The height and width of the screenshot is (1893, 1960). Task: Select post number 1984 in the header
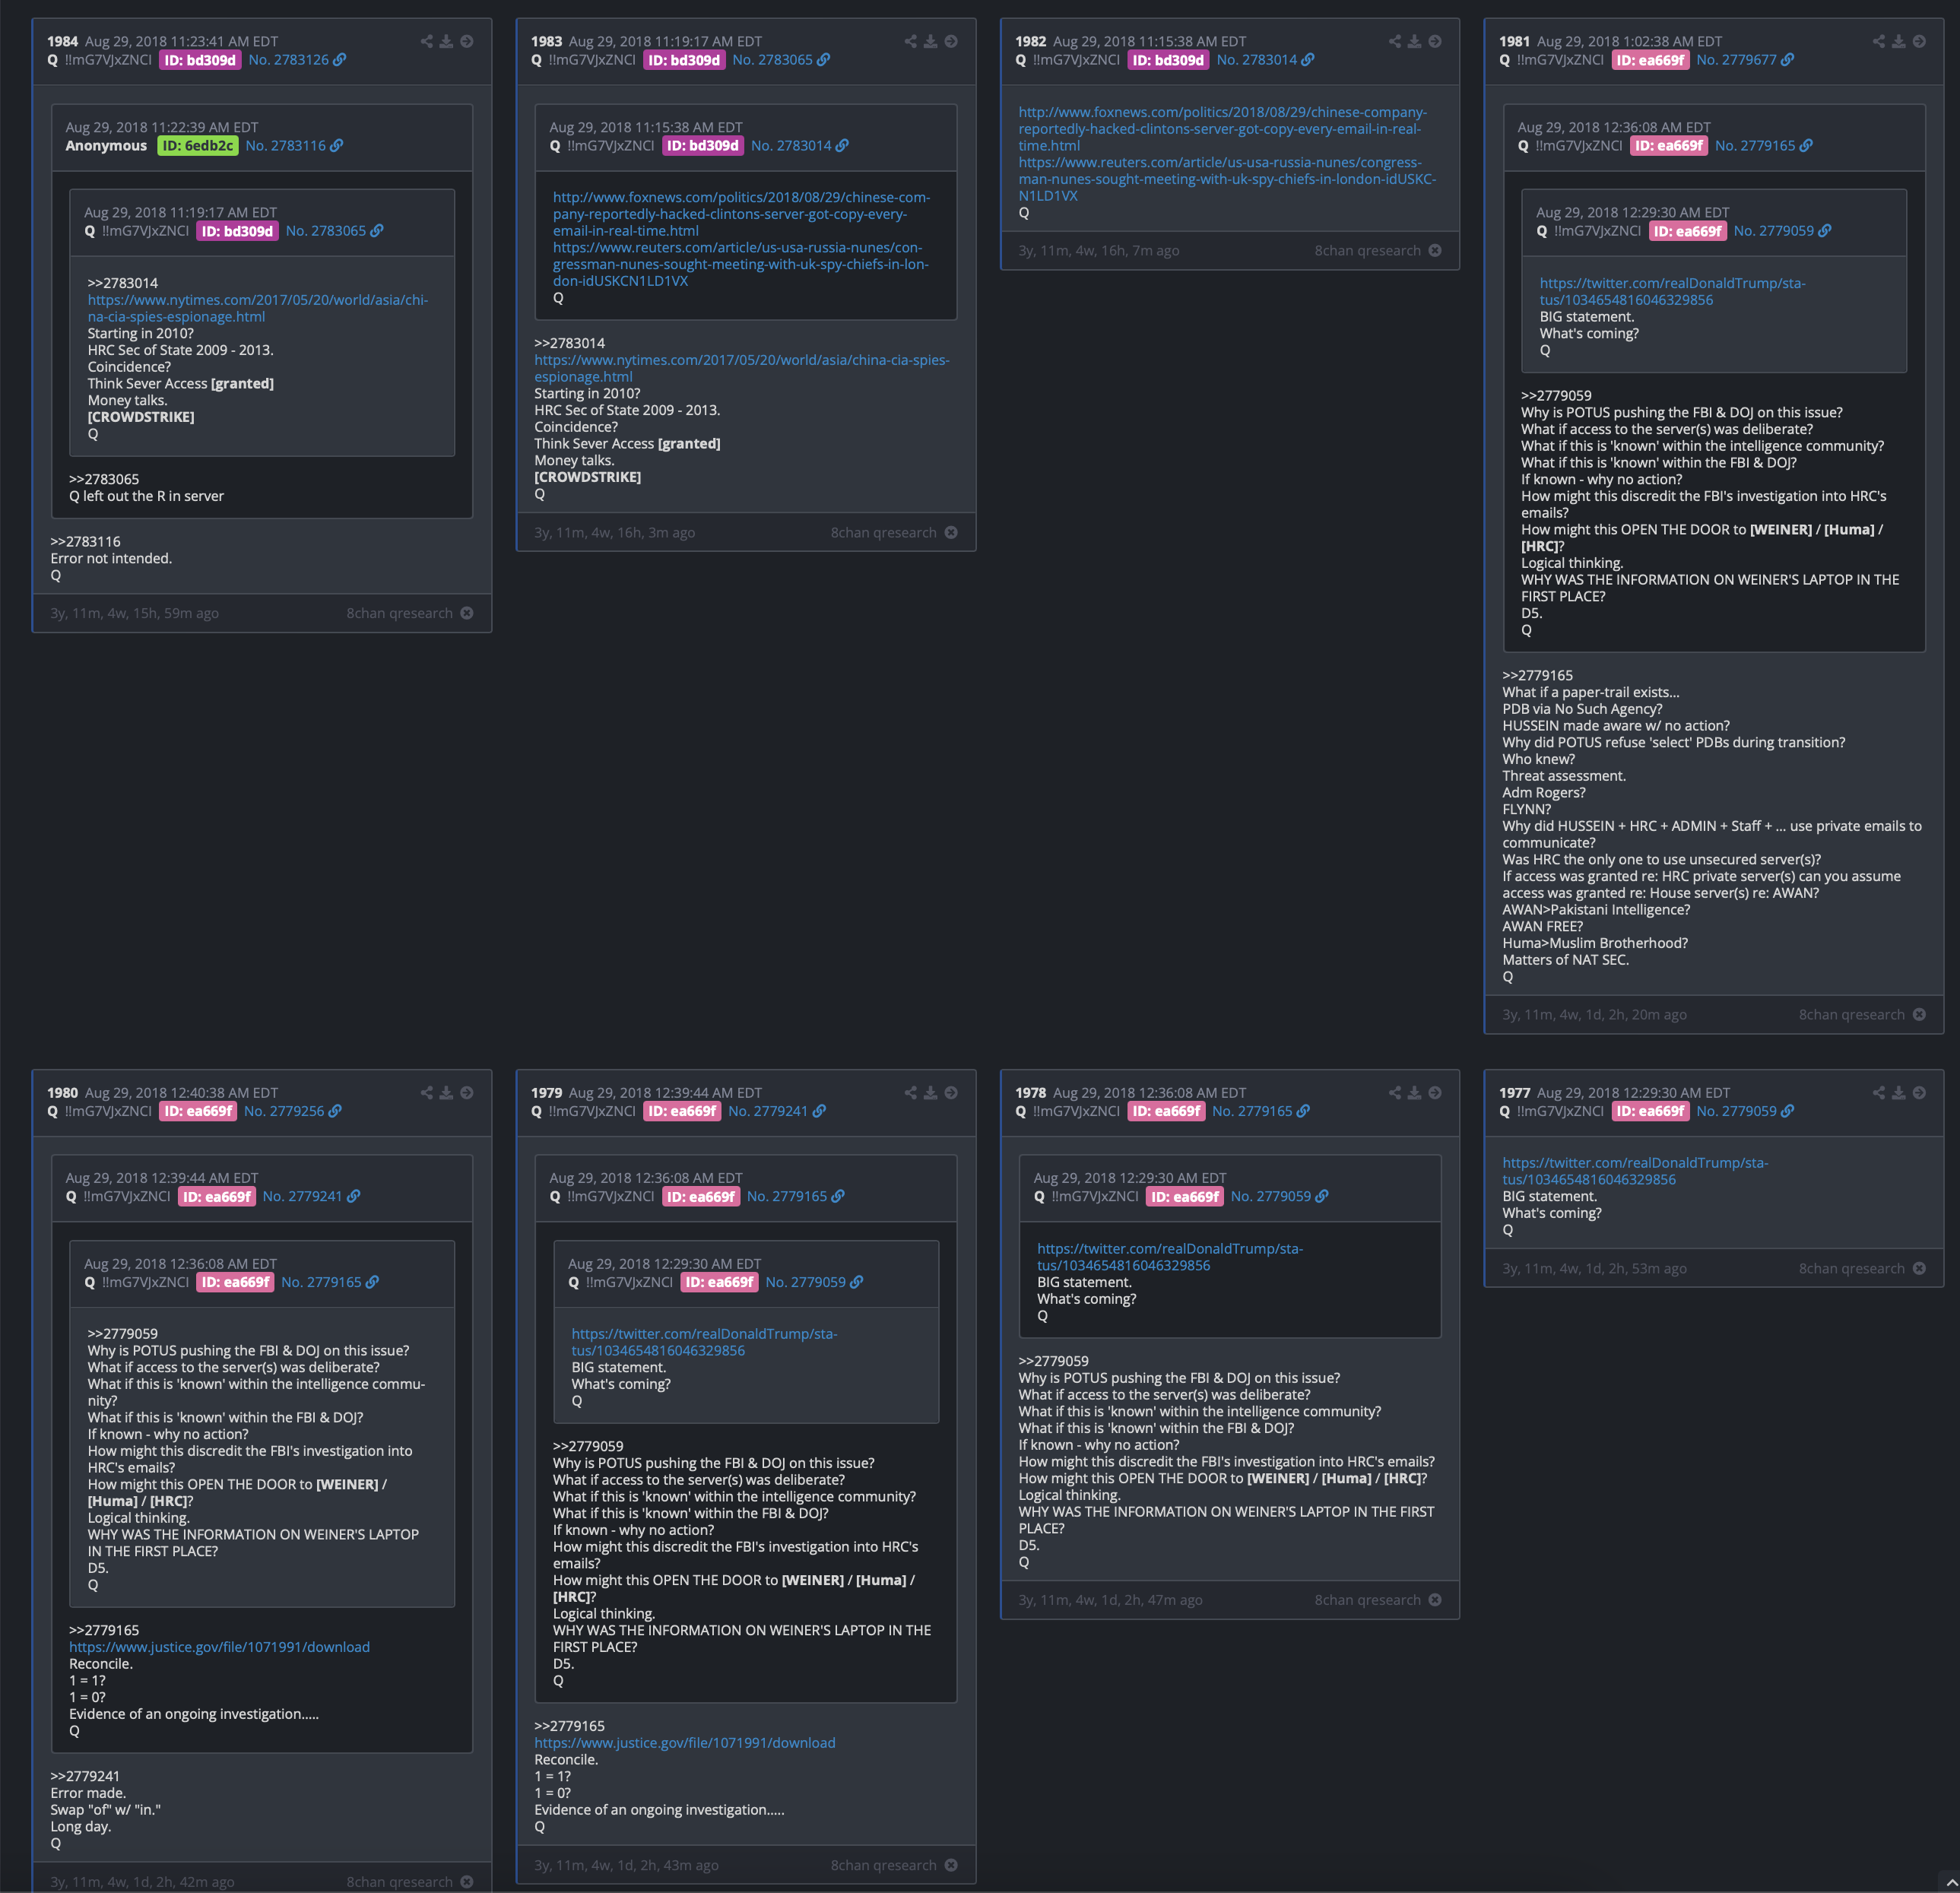pos(62,42)
